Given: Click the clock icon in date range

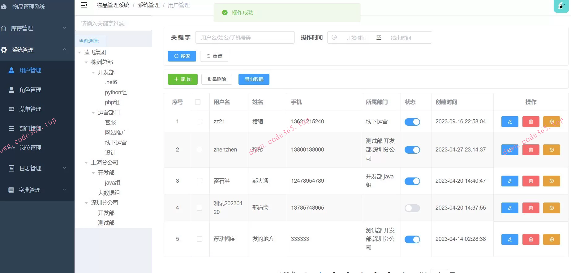Looking at the screenshot, I should point(334,37).
